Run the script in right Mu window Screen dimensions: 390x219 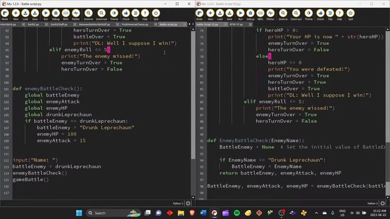pyautogui.click(x=240, y=15)
